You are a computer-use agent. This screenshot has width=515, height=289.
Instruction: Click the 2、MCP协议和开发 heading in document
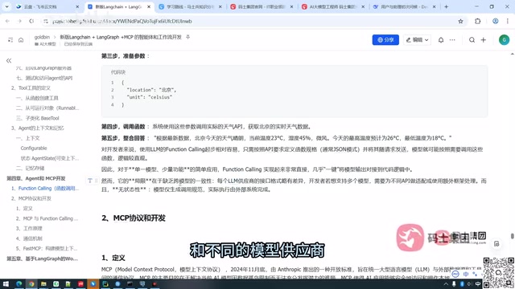pyautogui.click(x=134, y=218)
